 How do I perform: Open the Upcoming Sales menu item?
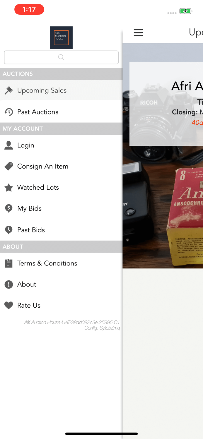coord(61,90)
